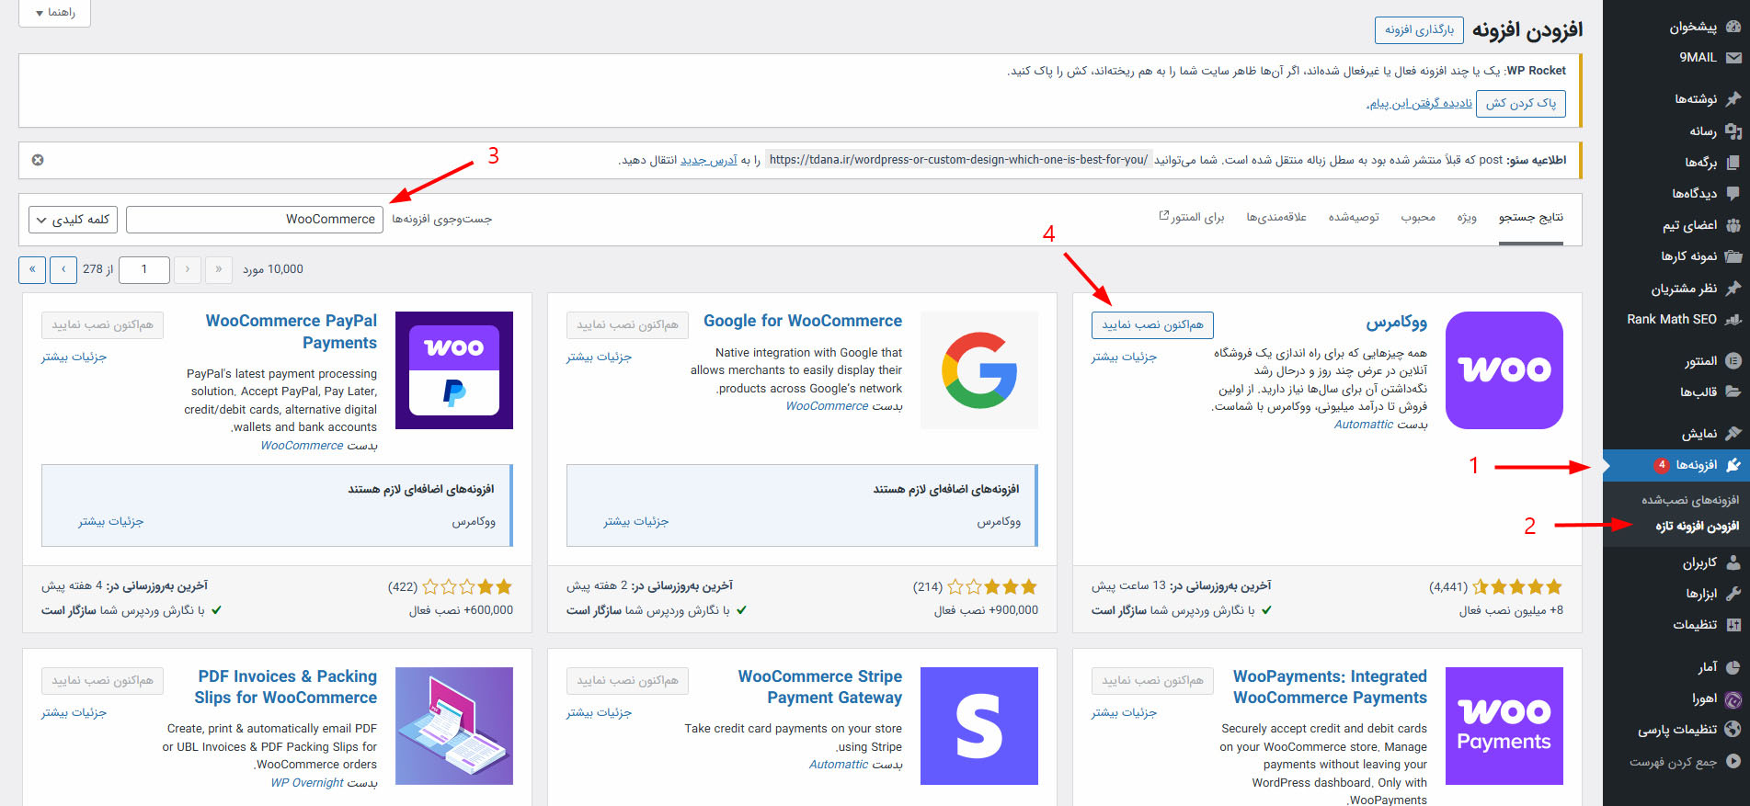Click the Plugins (افزونه‌ها) plug icon
Screen dimensions: 1750x806
tap(1733, 465)
